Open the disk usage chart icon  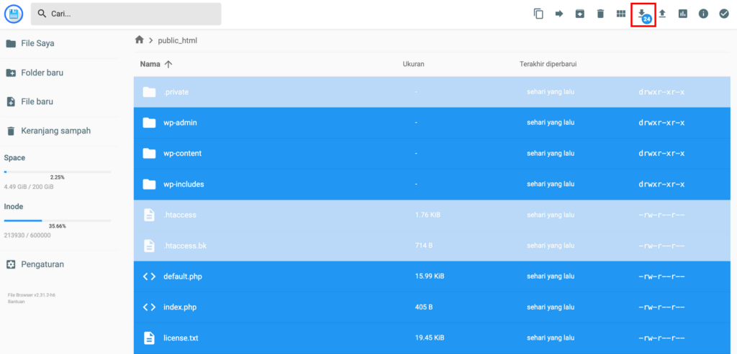coord(683,14)
